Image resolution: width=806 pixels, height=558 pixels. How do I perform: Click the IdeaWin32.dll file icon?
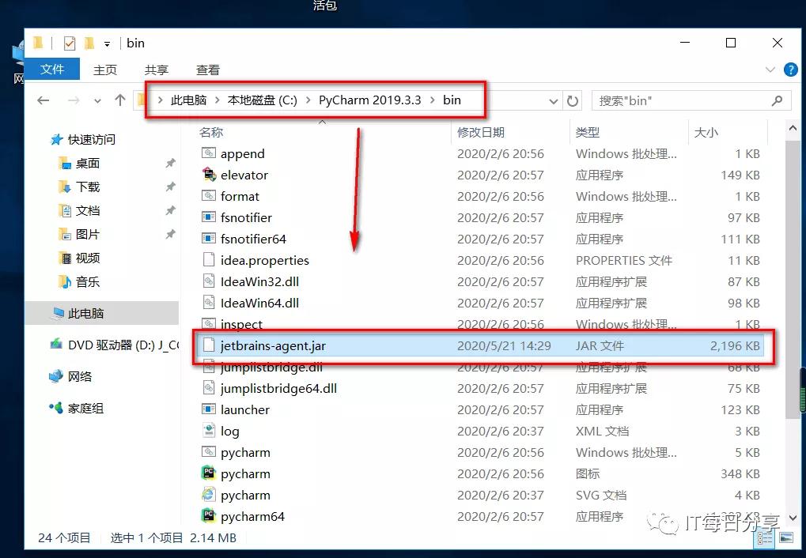(208, 281)
